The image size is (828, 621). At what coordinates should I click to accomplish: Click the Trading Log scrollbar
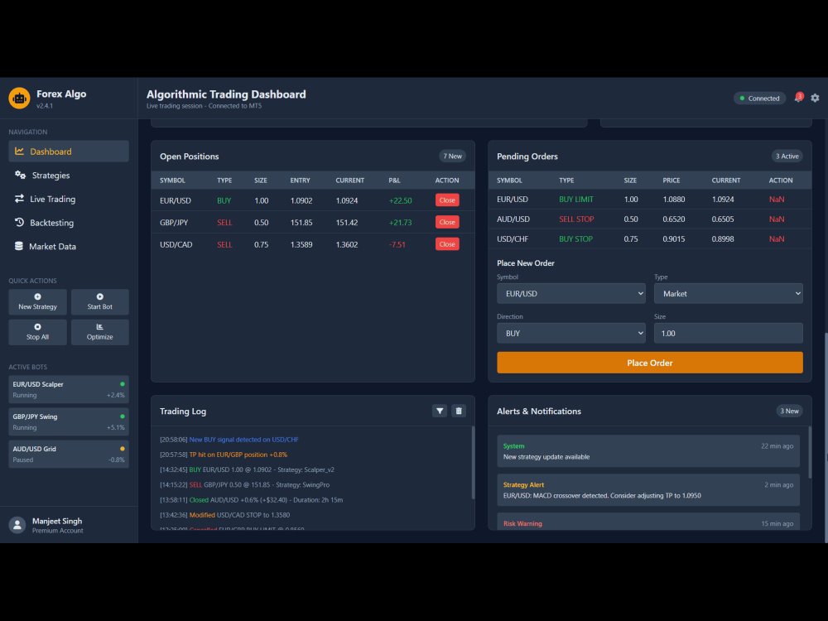[473, 462]
